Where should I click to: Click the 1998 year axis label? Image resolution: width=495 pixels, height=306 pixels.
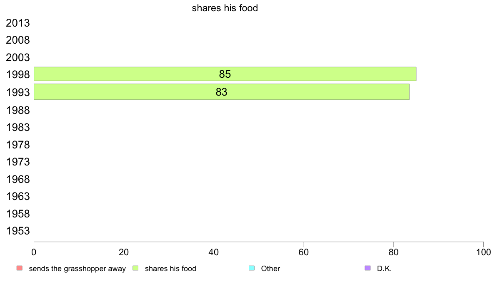coord(18,75)
